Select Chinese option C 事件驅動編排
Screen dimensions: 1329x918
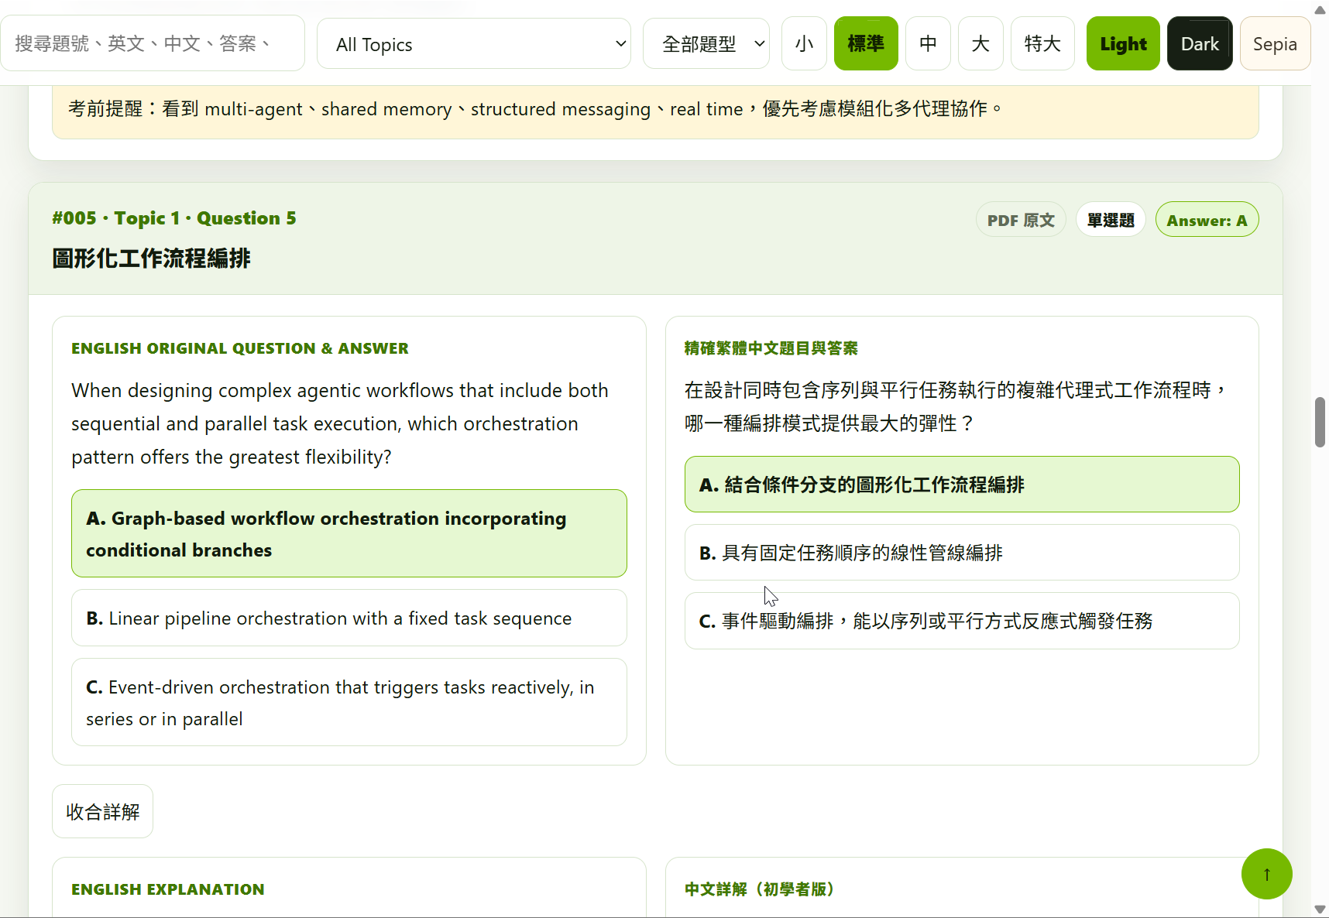962,621
